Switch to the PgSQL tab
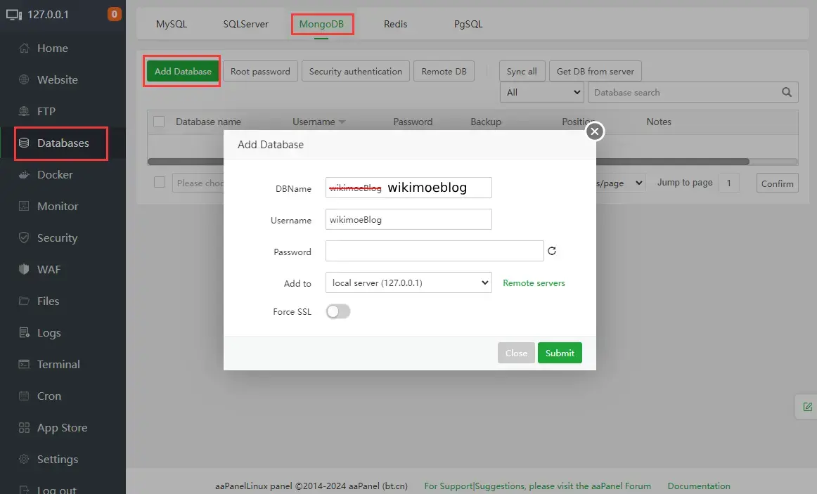Screen dimensions: 817x494 coord(468,24)
